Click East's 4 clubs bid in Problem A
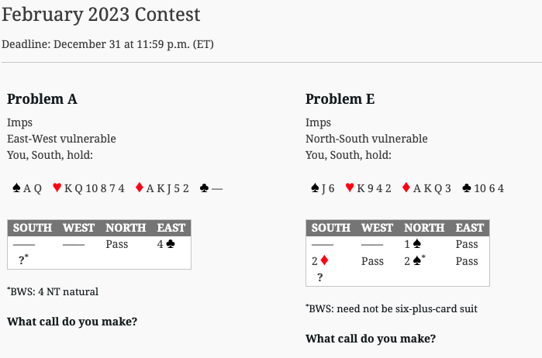Screen dimensions: 542x358 coord(166,244)
